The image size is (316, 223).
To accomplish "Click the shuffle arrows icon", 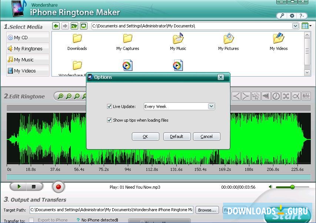I will [x=286, y=96].
